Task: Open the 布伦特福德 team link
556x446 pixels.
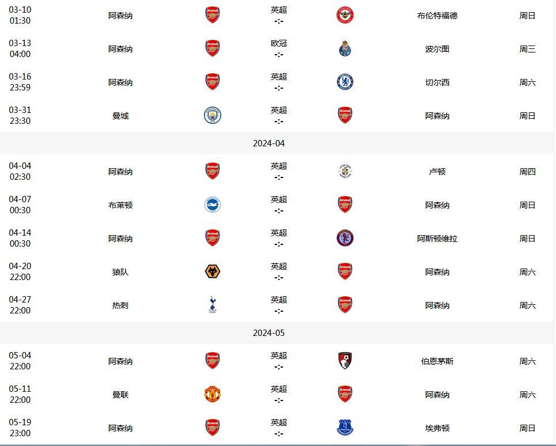Action: click(x=437, y=16)
